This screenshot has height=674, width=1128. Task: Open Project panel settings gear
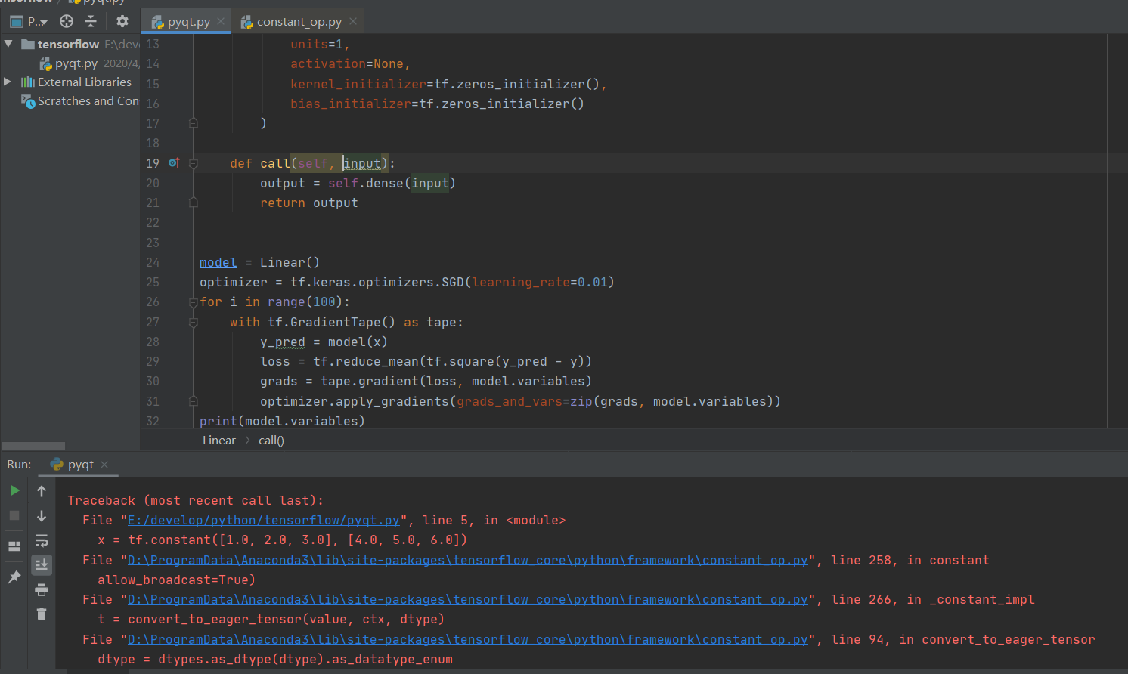coord(122,21)
